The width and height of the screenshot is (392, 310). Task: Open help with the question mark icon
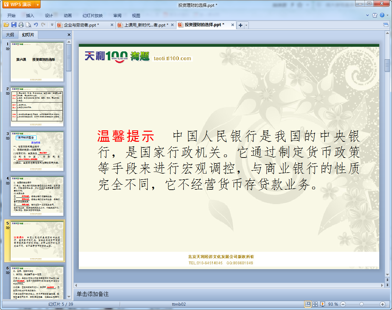(x=382, y=15)
